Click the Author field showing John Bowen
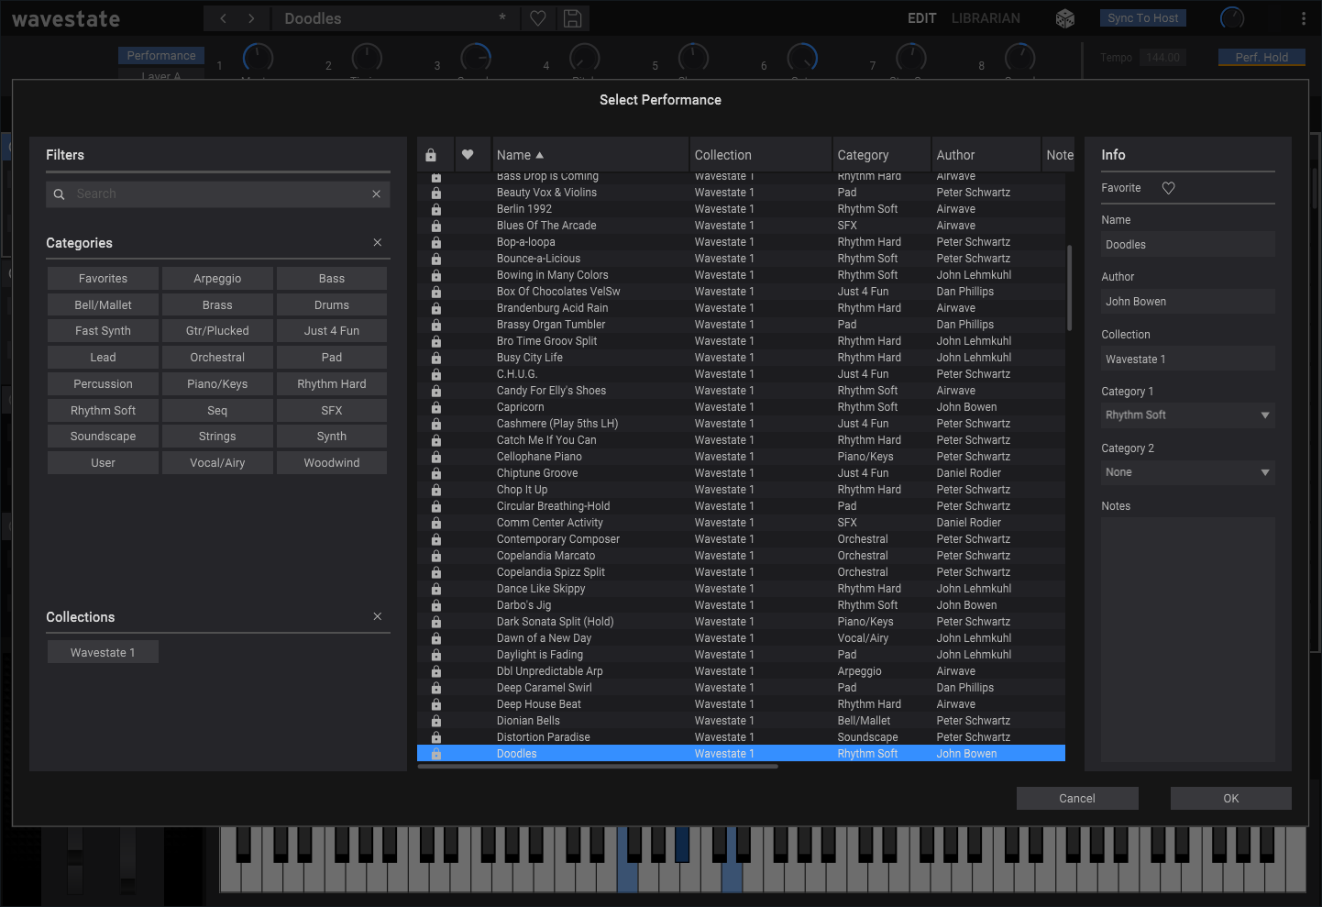The width and height of the screenshot is (1322, 907). pyautogui.click(x=1188, y=302)
